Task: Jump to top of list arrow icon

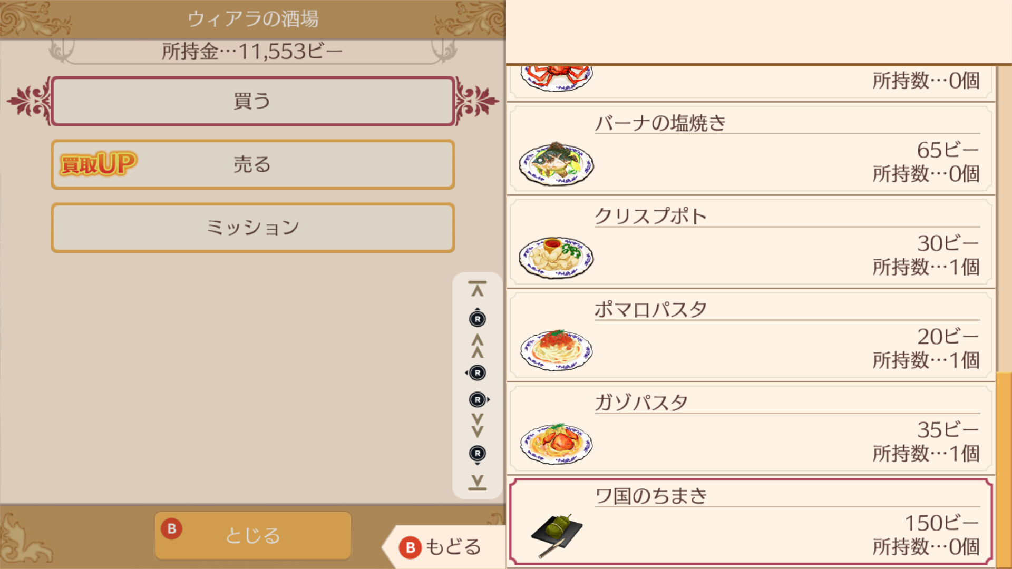Action: coord(477,289)
